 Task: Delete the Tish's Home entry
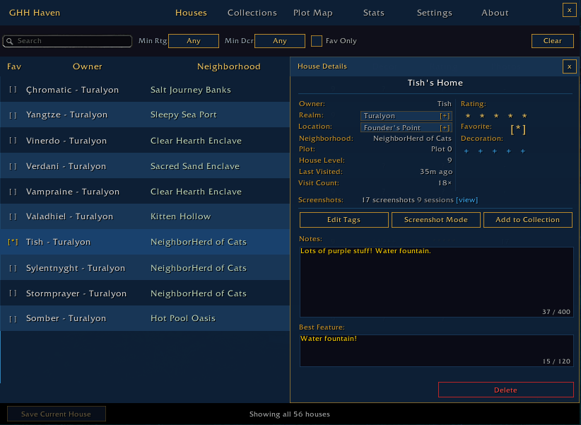[x=506, y=390]
